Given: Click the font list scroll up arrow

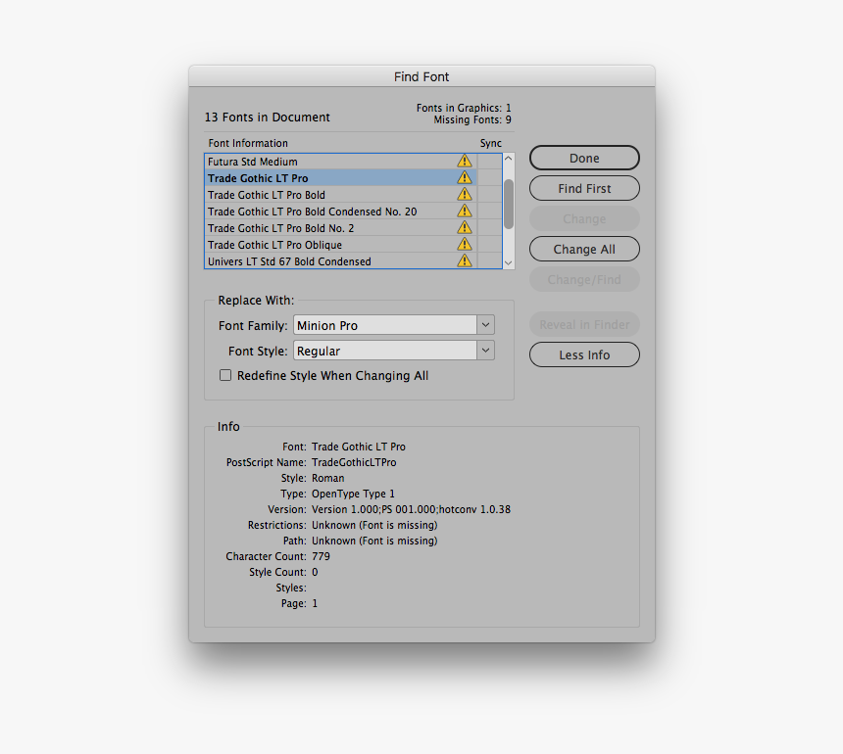Looking at the screenshot, I should [x=509, y=159].
